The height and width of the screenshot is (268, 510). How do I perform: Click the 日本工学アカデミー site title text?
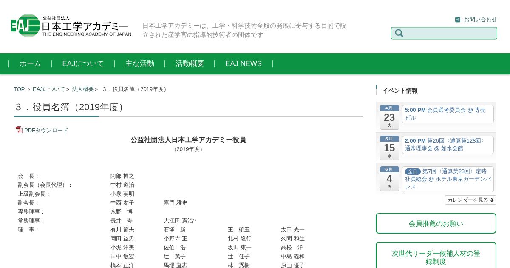point(85,26)
